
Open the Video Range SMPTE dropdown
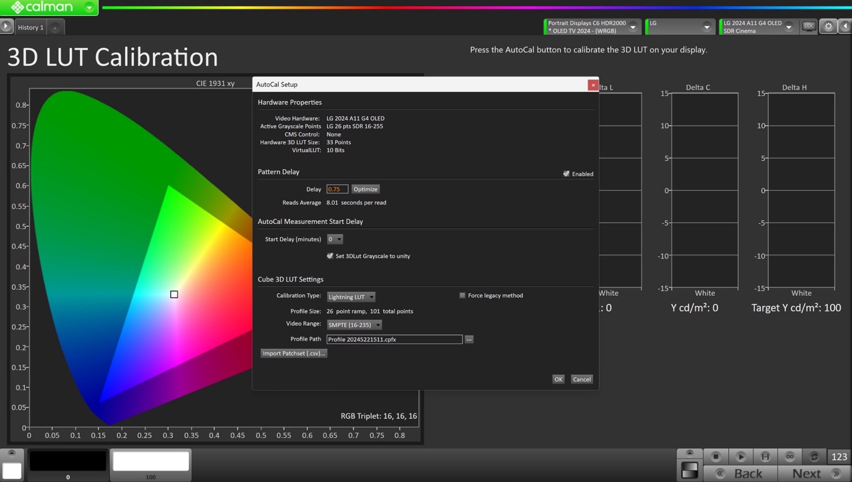tap(354, 325)
